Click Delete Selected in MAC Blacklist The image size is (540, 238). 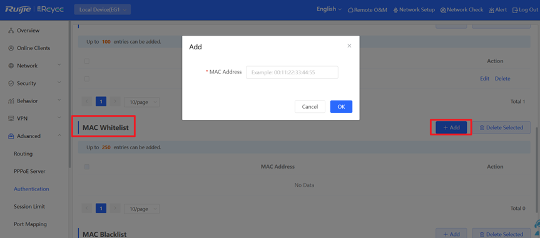click(x=501, y=234)
